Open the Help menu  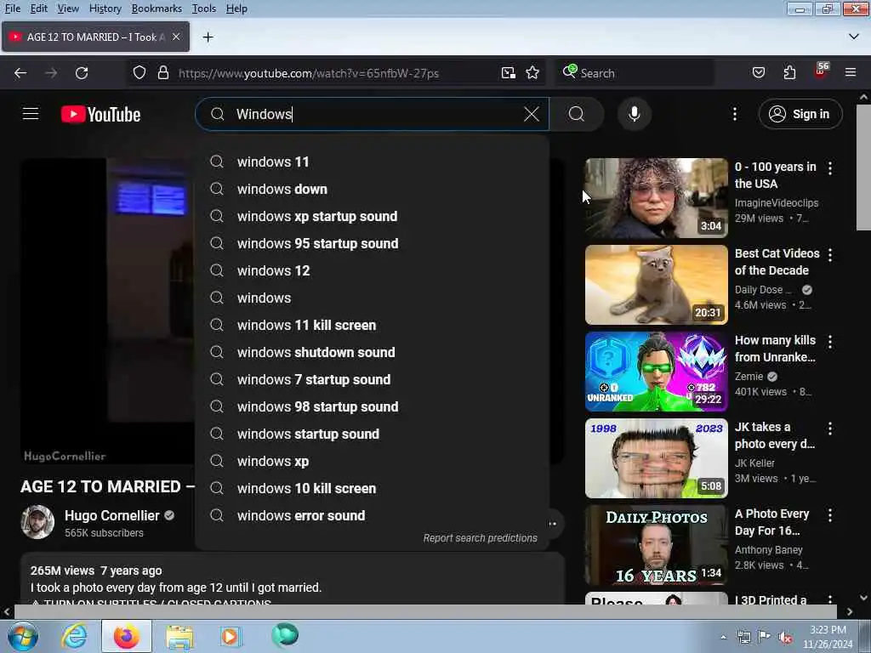tap(236, 9)
